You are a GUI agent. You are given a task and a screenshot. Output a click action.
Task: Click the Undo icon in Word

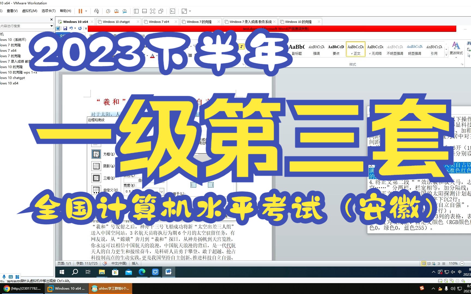pos(71,28)
